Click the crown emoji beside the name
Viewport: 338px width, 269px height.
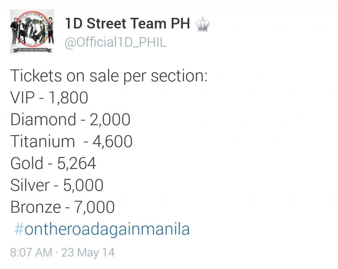click(x=203, y=24)
